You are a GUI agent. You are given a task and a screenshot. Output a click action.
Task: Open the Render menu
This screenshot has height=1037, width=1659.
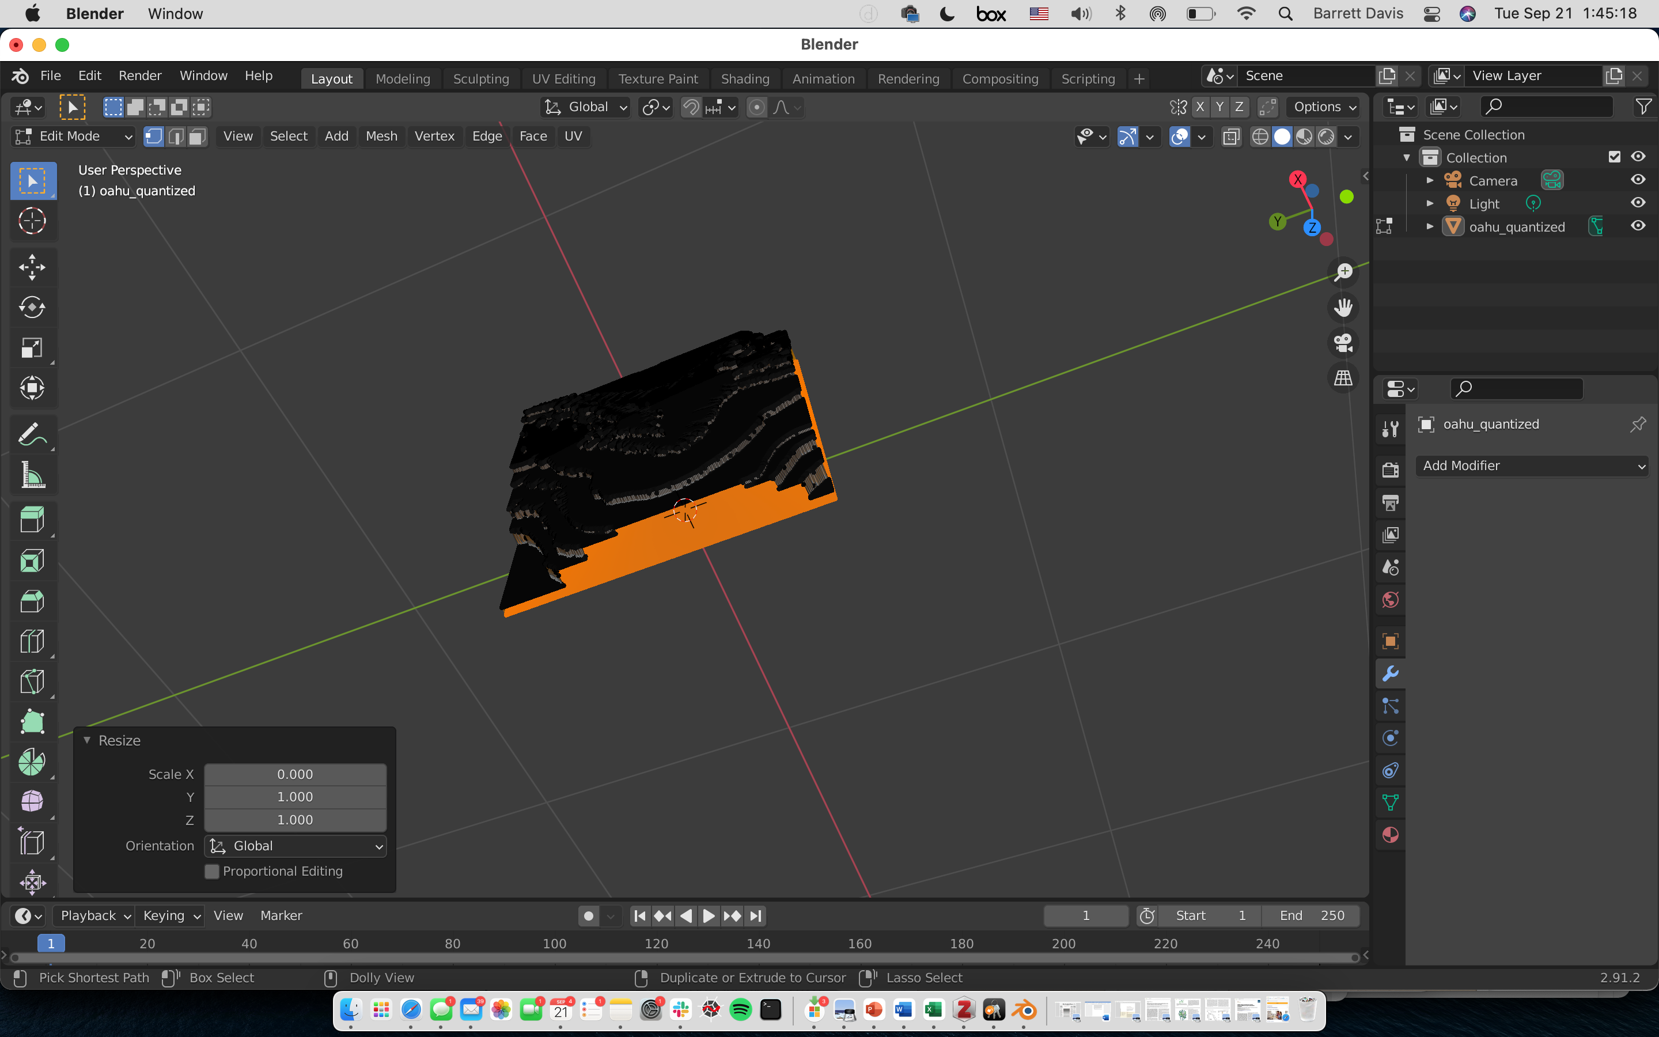tap(140, 76)
